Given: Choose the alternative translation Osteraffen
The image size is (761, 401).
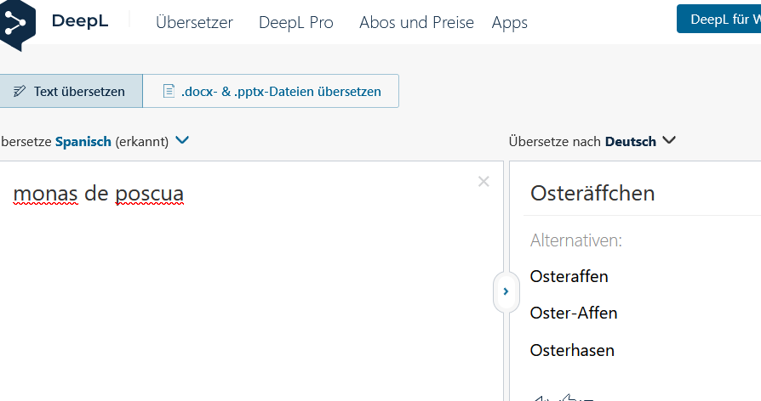Looking at the screenshot, I should click(569, 276).
